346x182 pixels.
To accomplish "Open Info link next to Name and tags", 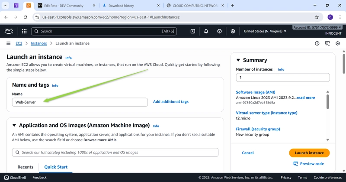I will (x=55, y=85).
